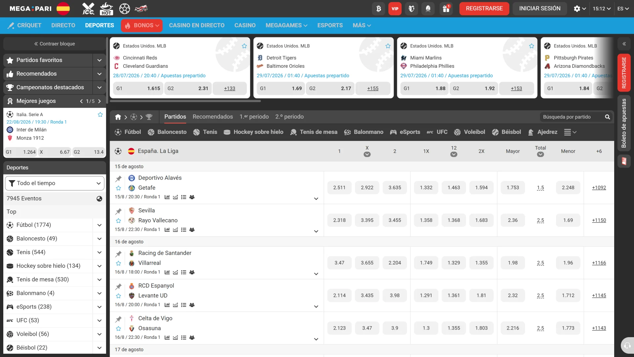Click the REGISTRARSE button in header
This screenshot has width=634, height=357.
click(484, 9)
